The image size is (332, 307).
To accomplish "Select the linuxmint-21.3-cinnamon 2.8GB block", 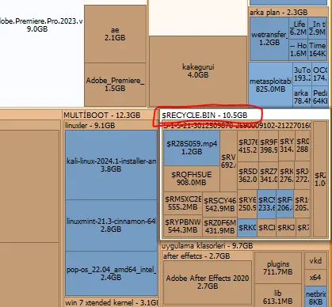I will (111, 226).
